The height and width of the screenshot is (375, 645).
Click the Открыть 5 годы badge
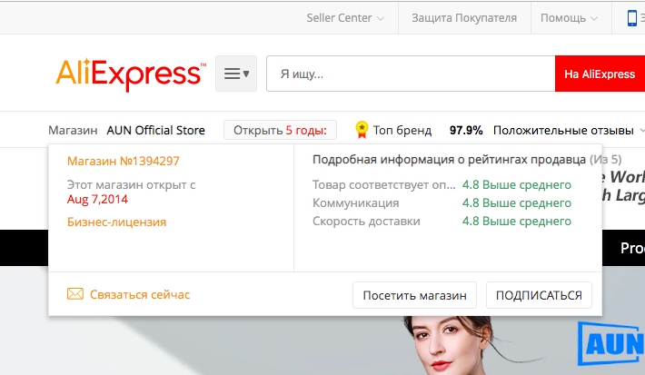click(280, 131)
